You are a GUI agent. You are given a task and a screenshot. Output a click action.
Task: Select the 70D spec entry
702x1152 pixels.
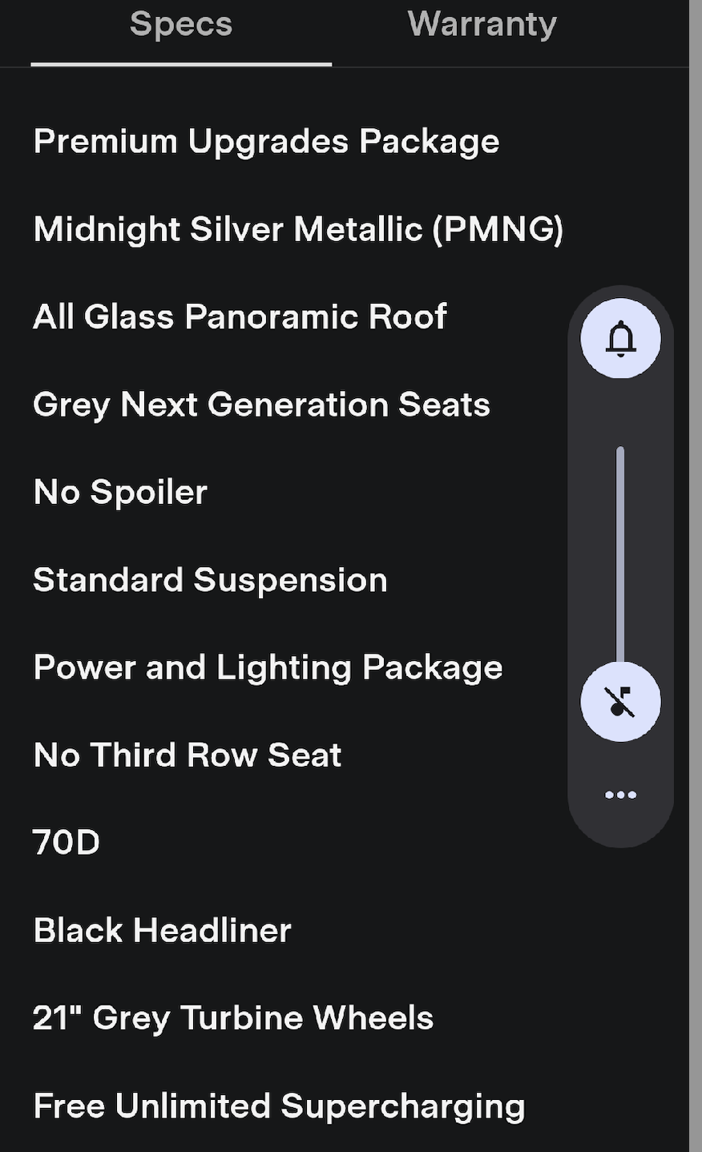click(x=67, y=843)
